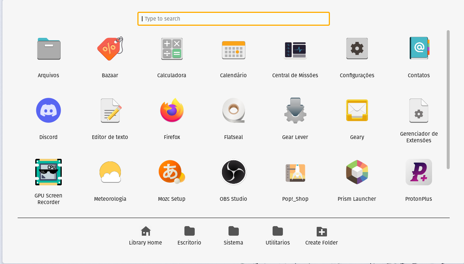Image resolution: width=464 pixels, height=264 pixels.
Task: Launch Geary mail client
Action: [x=357, y=111]
